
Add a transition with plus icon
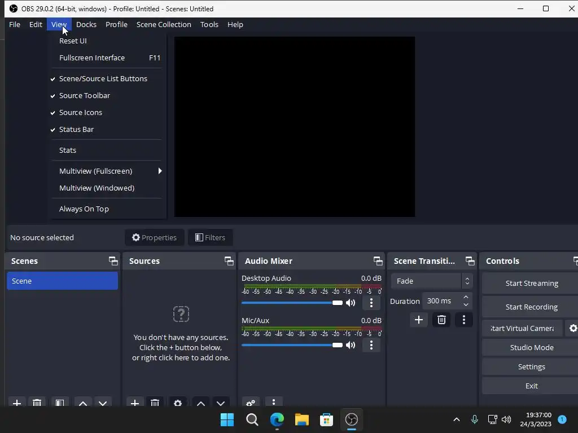click(x=419, y=320)
